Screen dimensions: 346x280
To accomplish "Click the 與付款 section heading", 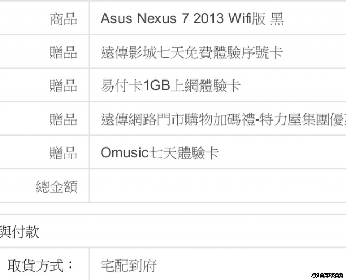I will [x=19, y=232].
